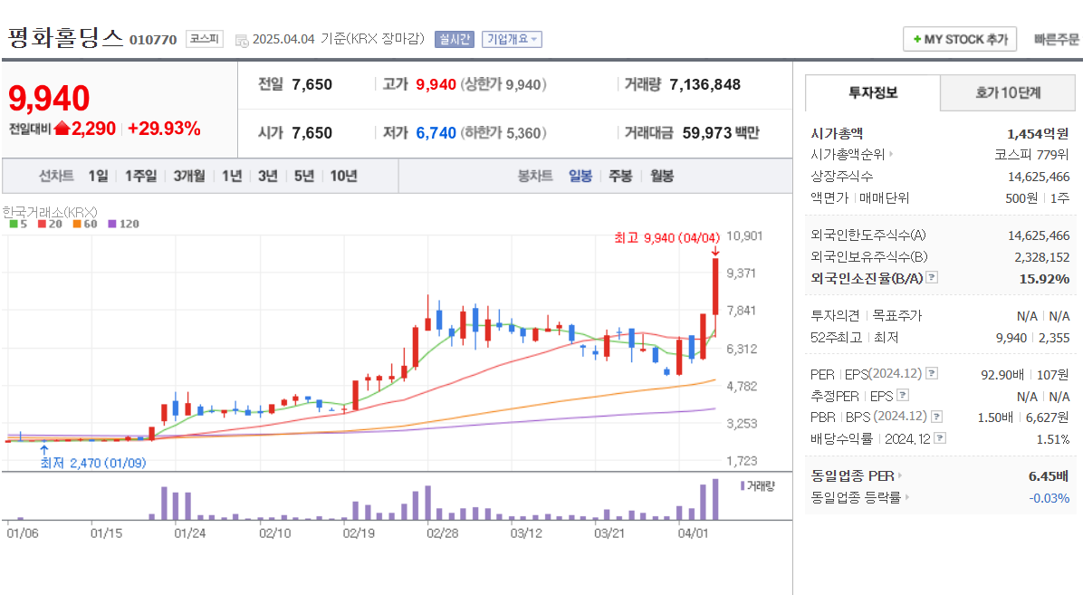Open help icon next to PBR BPS(2024.12)

pos(936,416)
